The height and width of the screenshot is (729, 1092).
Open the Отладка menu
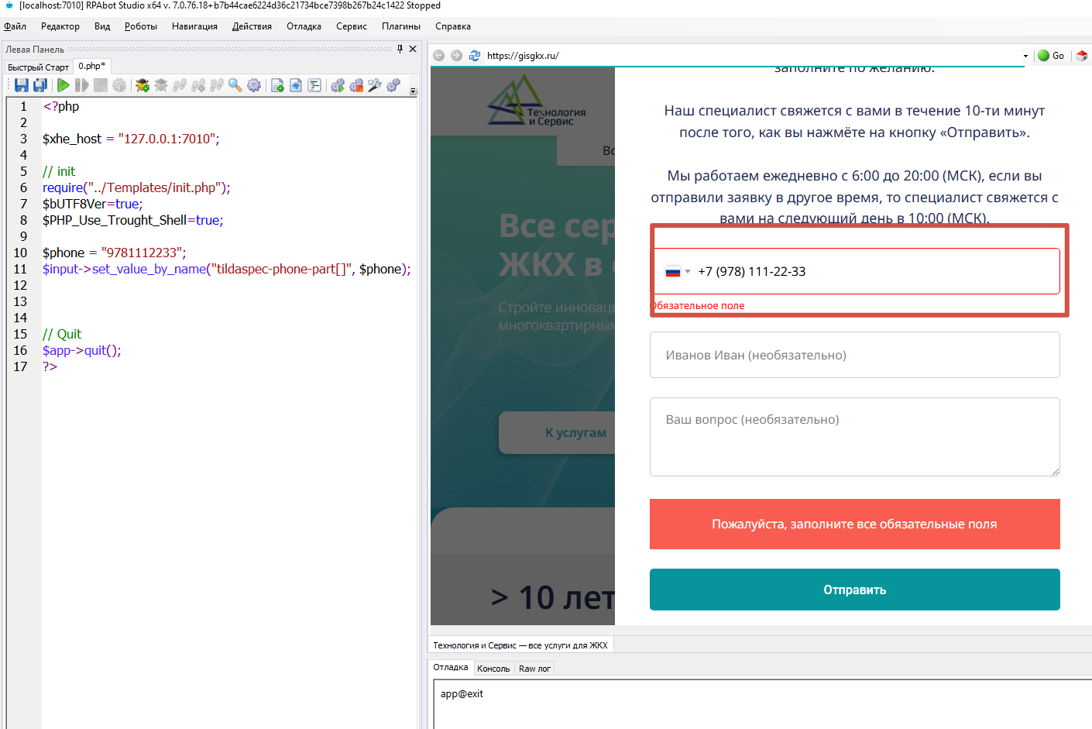coord(304,26)
